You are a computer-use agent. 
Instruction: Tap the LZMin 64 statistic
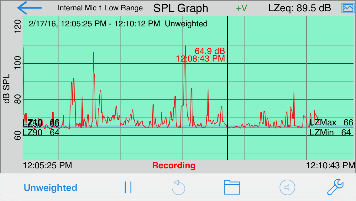tap(330, 133)
